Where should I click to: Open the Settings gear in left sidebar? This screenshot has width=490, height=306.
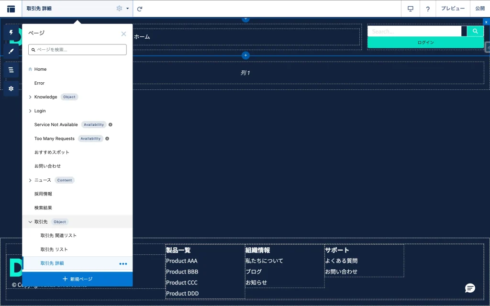pyautogui.click(x=11, y=88)
